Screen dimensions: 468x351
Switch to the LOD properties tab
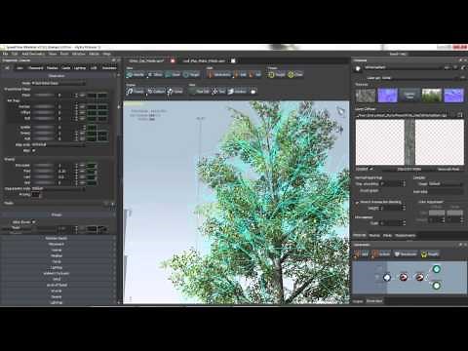click(x=94, y=68)
